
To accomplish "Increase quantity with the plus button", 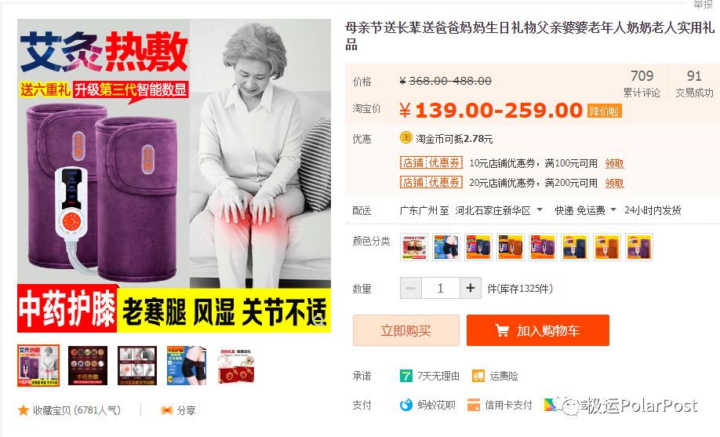I will click(471, 288).
